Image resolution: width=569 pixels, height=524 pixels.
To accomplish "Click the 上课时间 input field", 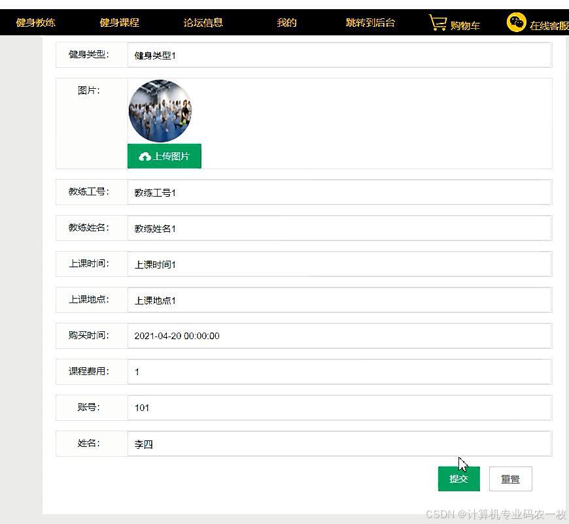I will (339, 264).
